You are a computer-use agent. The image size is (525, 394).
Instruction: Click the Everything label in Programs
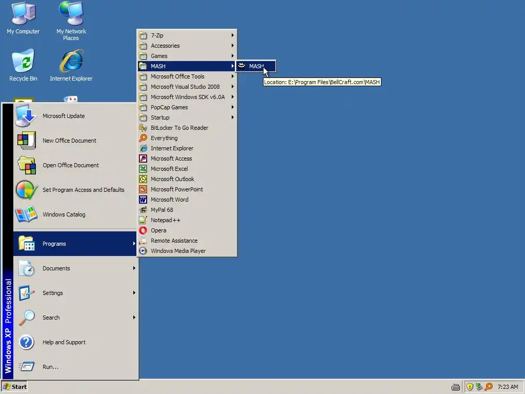point(164,138)
